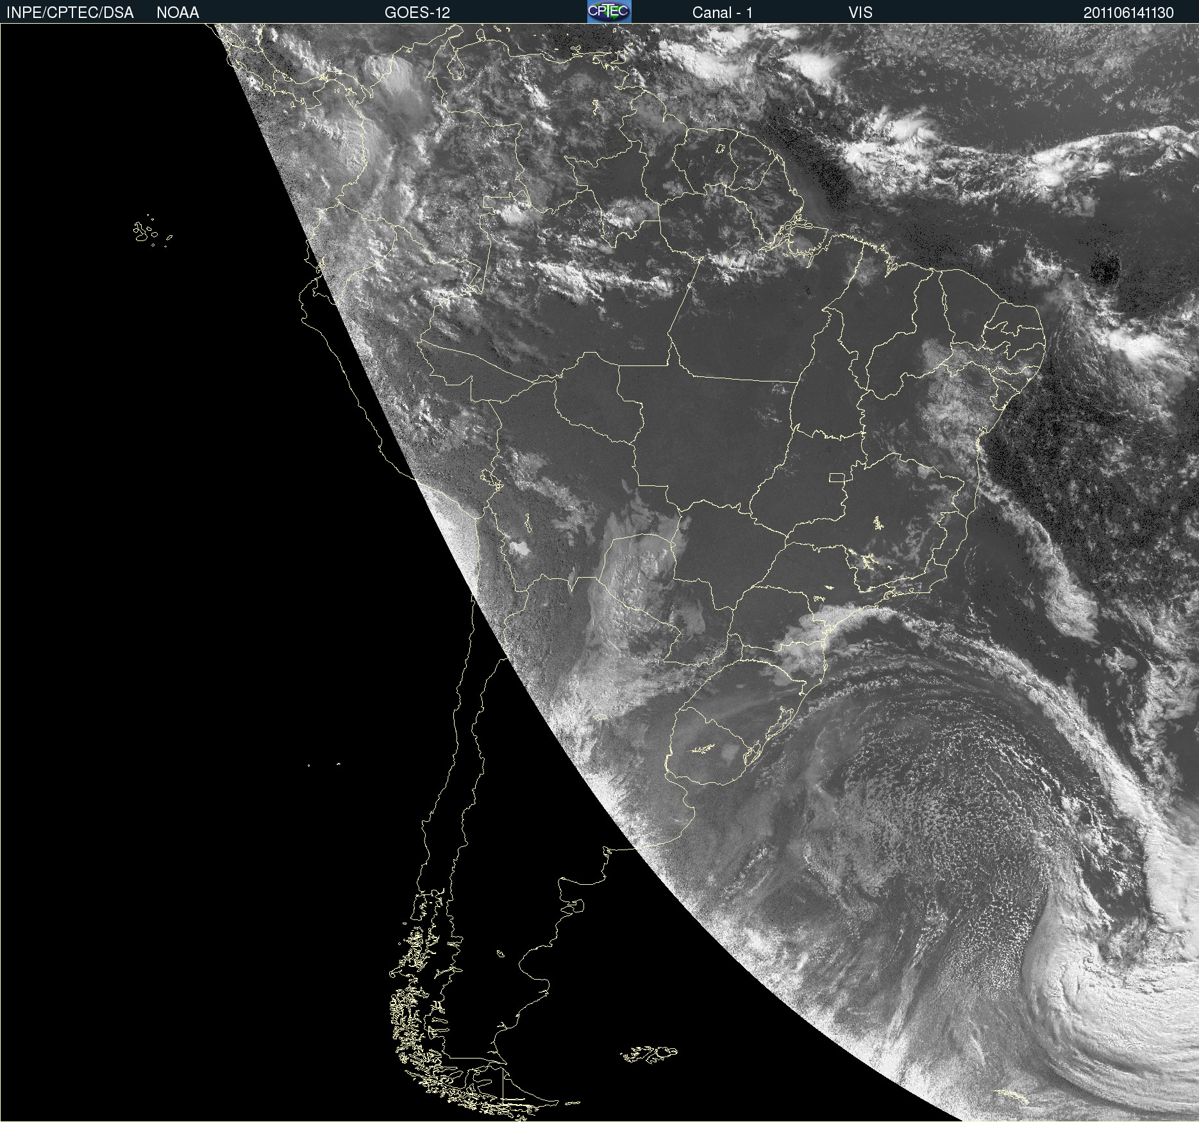The width and height of the screenshot is (1199, 1122).
Task: Click the NOAA header text
Action: click(178, 13)
